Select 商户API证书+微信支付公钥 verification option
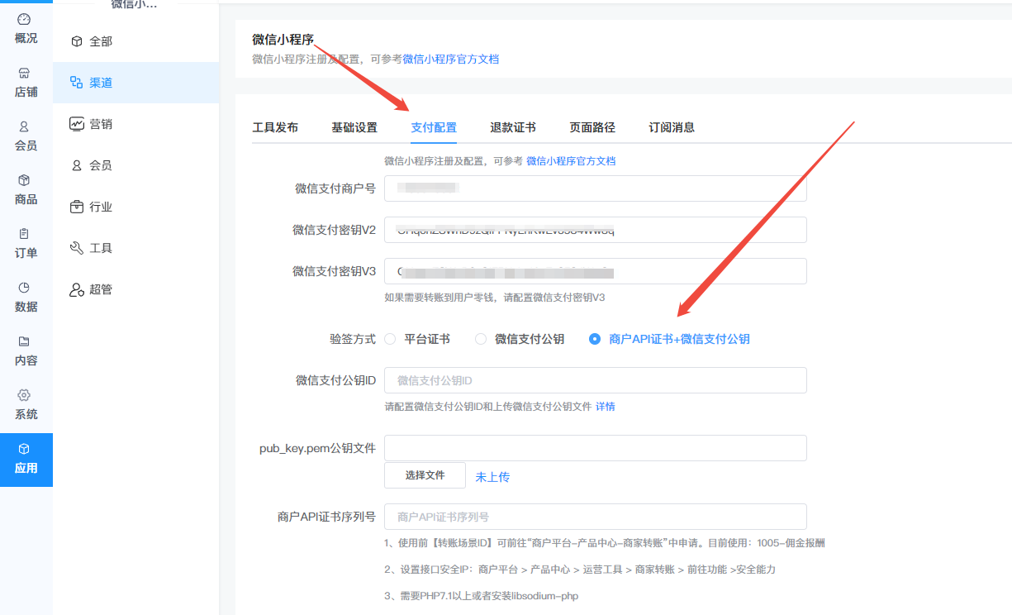Viewport: 1012px width, 615px height. pyautogui.click(x=669, y=339)
